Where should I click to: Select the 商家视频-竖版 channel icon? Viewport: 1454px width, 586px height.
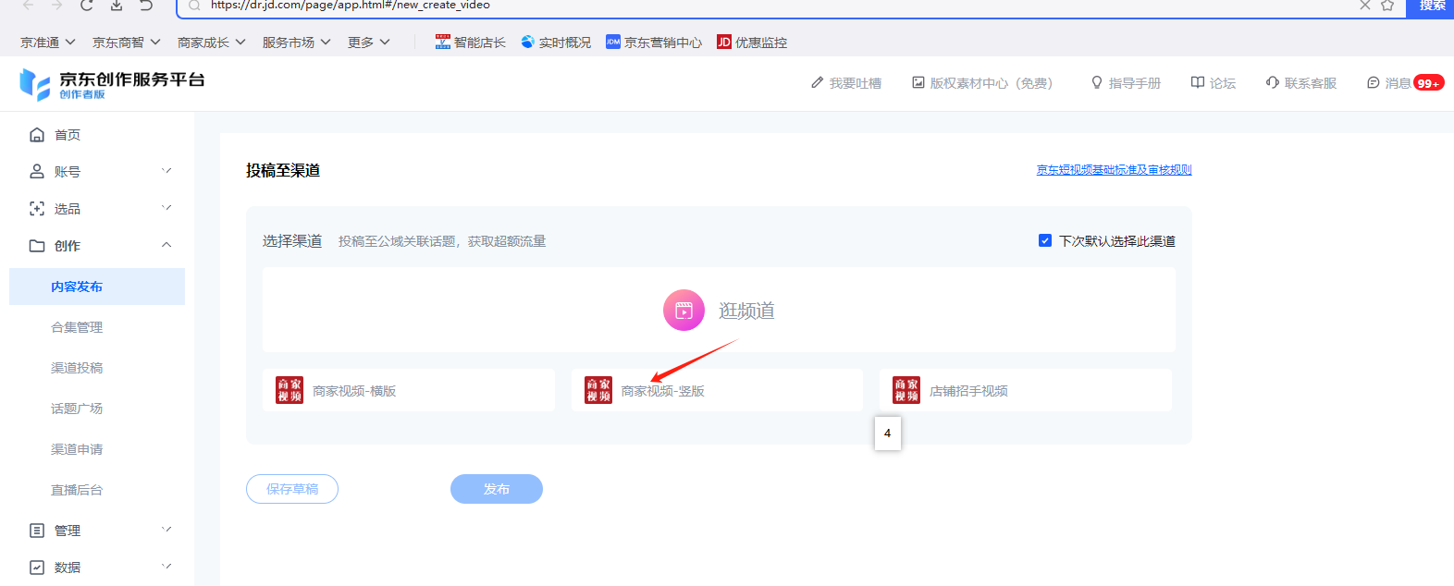pos(598,390)
